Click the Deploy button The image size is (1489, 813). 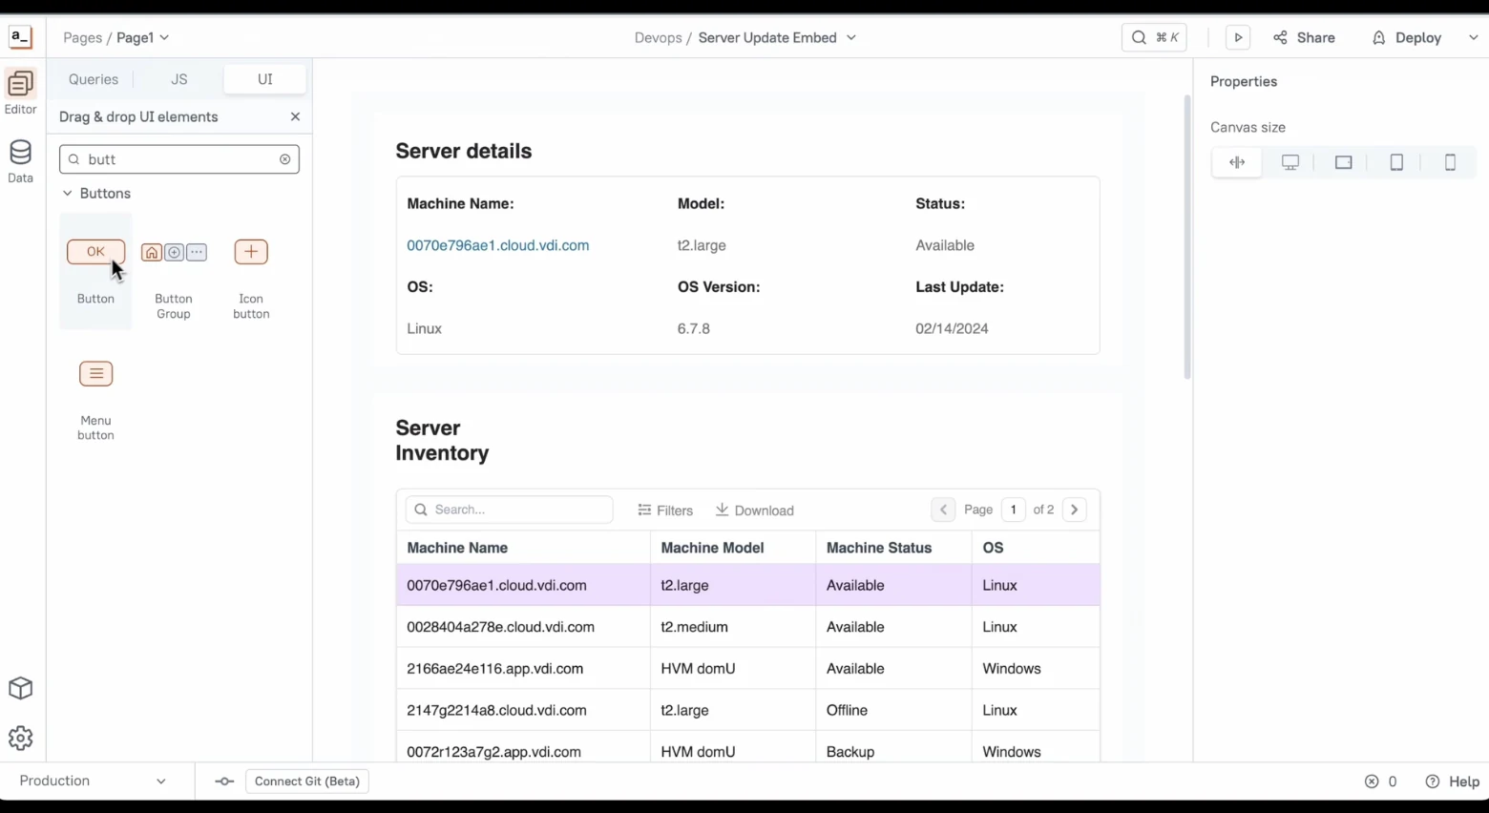1407,37
